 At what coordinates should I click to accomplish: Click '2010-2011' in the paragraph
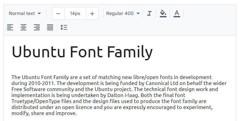(x=42, y=83)
